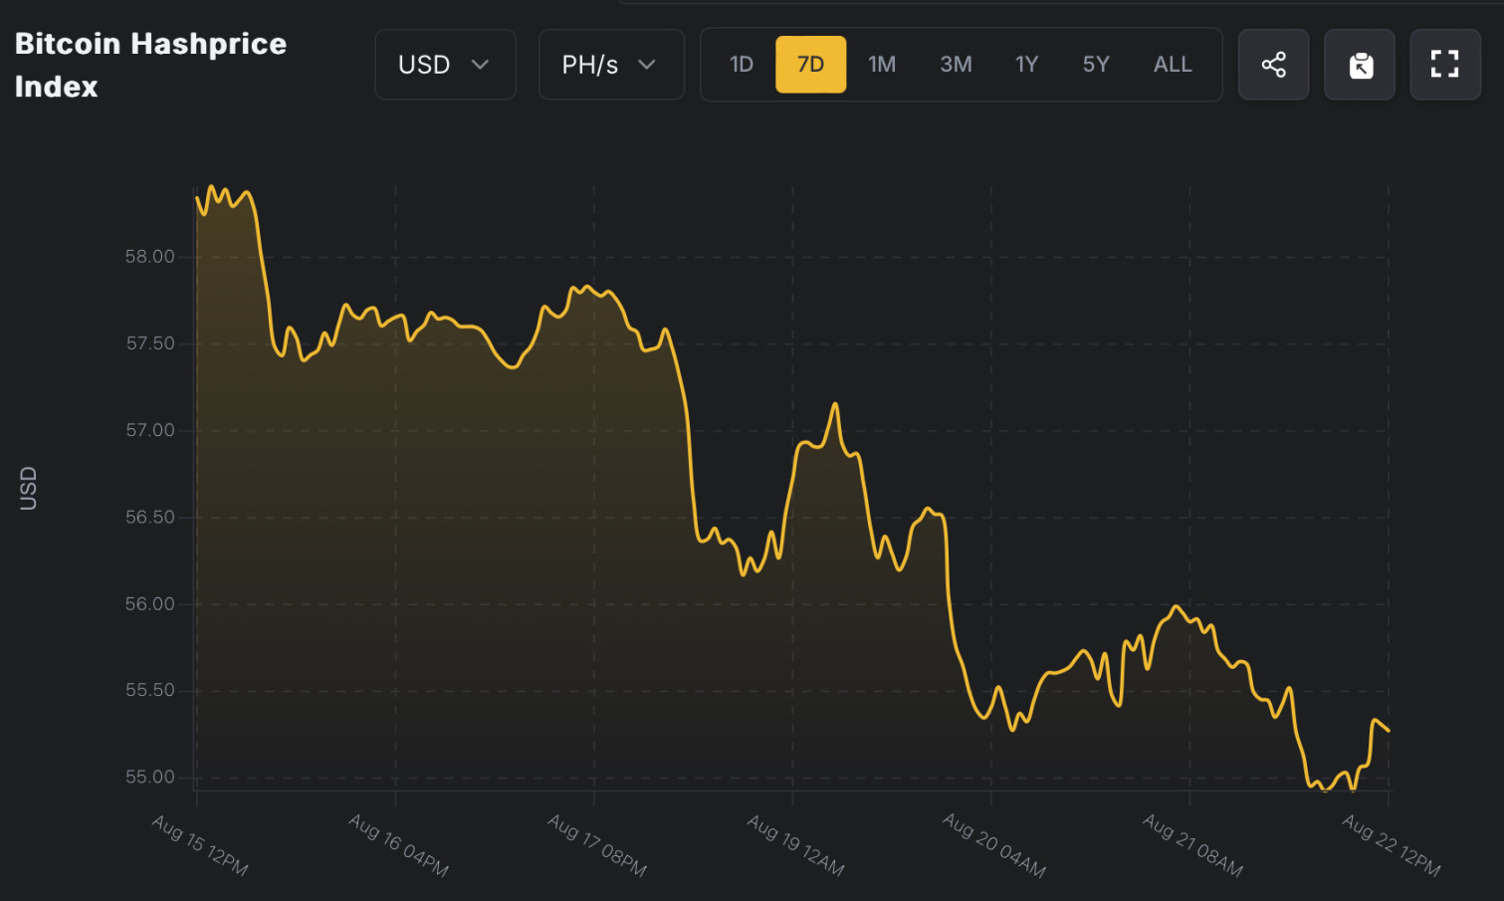Expand the PH/s unit dropdown
1504x901 pixels.
point(610,65)
